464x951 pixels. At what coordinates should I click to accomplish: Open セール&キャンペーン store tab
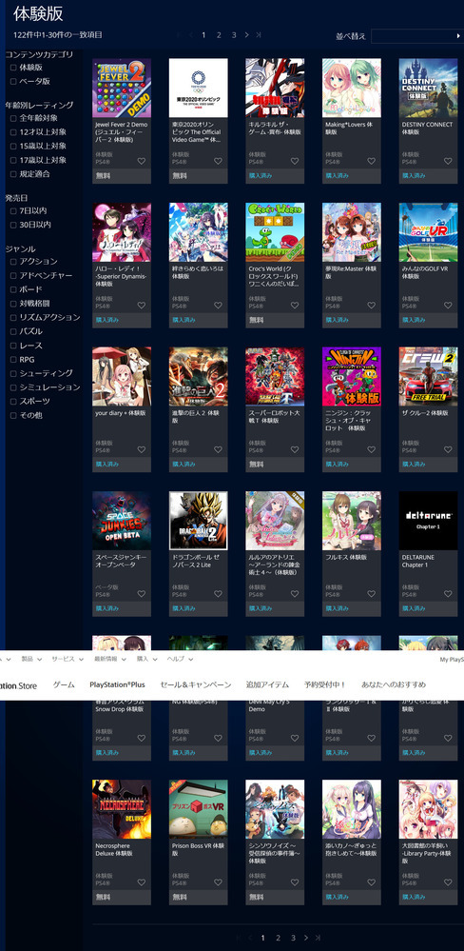tap(196, 684)
